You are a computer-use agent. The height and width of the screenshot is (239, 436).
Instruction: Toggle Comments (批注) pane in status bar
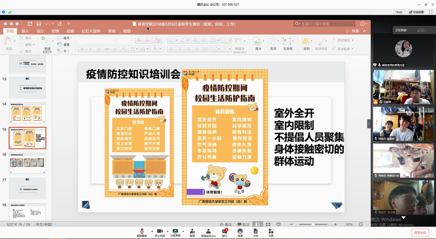pos(243,224)
